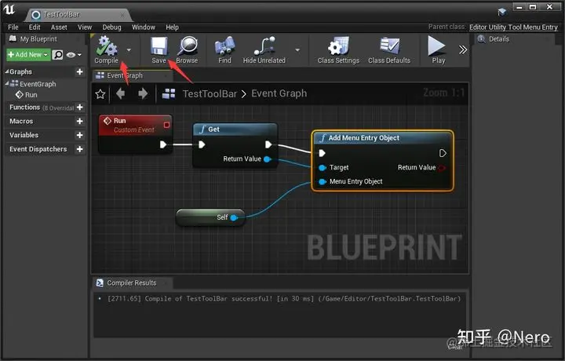Navigate back in graph history

coord(120,93)
